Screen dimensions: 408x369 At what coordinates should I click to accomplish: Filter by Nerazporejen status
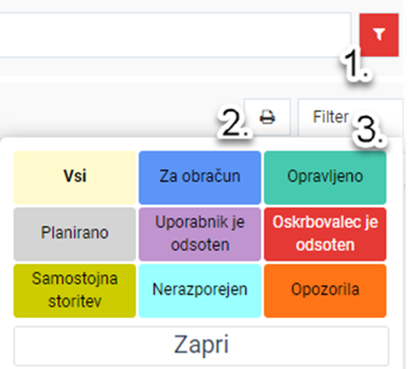point(200,291)
